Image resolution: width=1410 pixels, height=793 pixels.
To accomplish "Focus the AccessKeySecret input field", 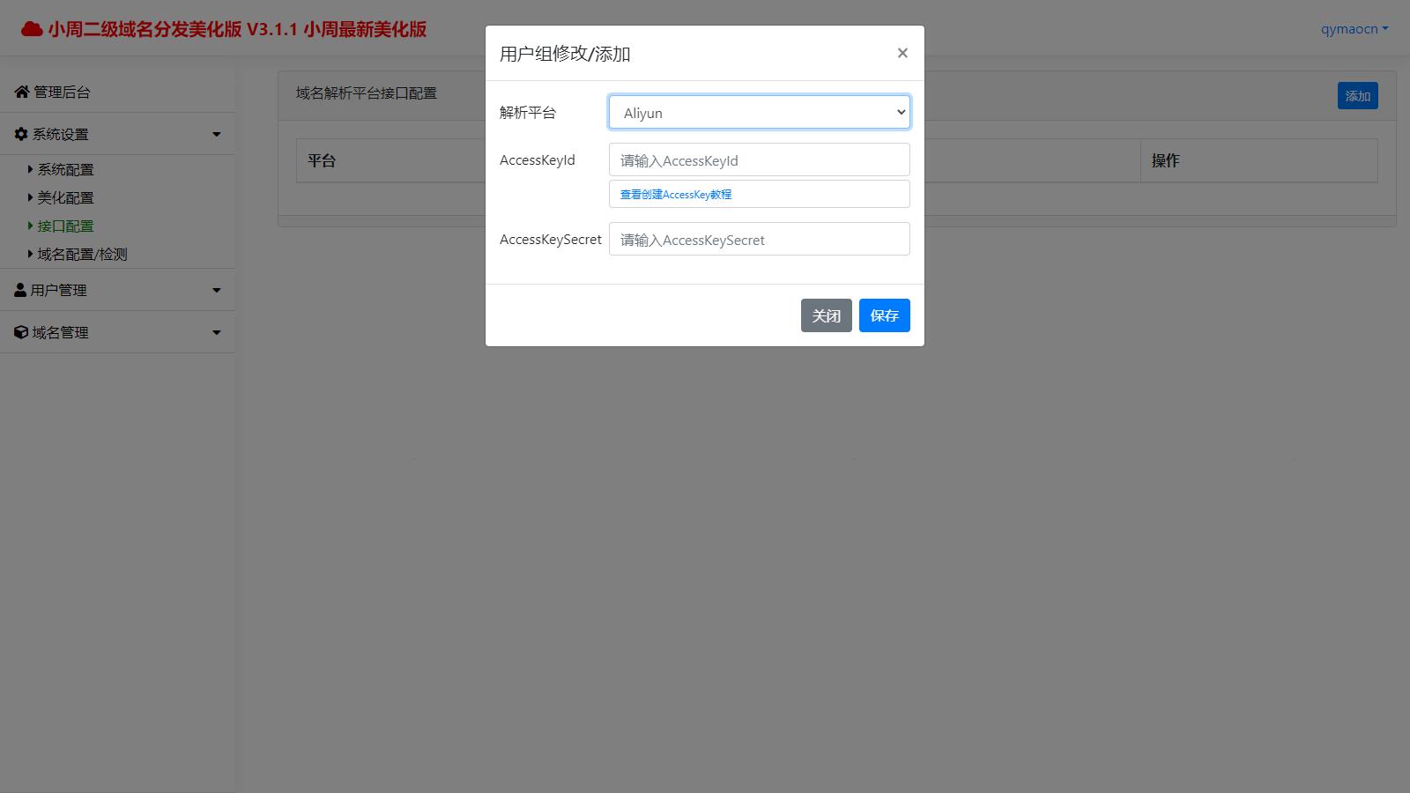I will (x=760, y=239).
